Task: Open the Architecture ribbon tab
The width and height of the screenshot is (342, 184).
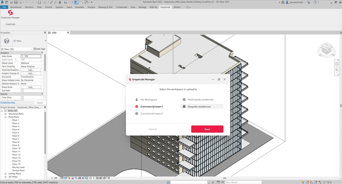Action: pos(16,7)
